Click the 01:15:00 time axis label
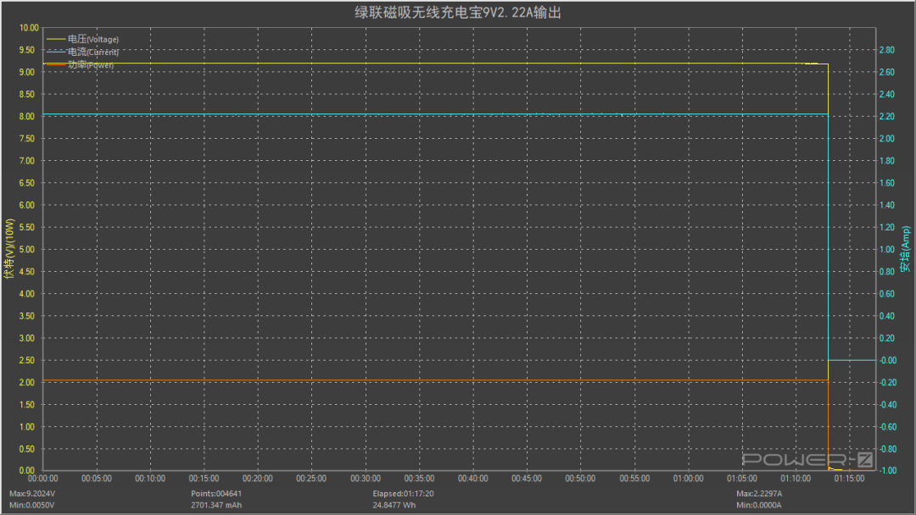This screenshot has height=515, width=916. click(849, 479)
